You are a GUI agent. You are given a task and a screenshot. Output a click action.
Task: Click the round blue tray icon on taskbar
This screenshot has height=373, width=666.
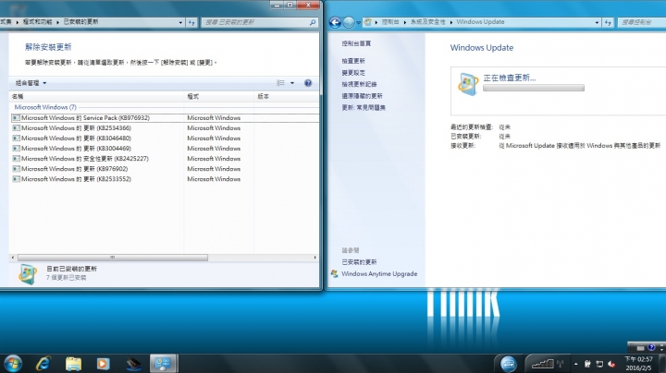509,364
